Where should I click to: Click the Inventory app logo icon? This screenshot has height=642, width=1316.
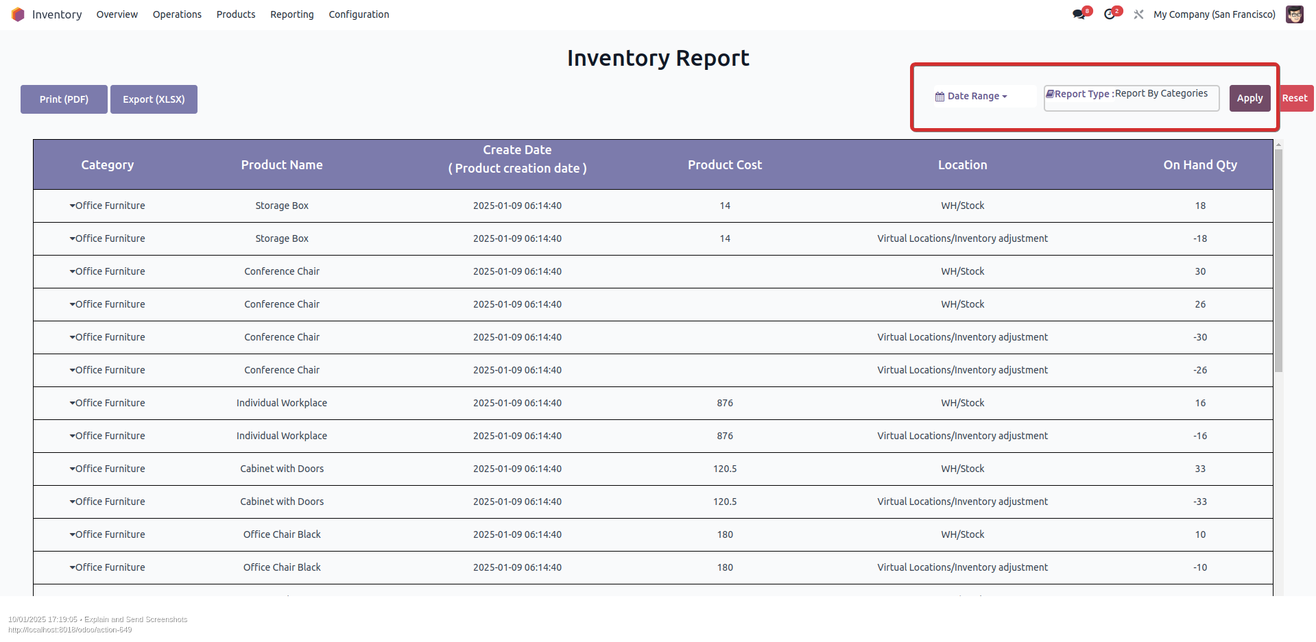tap(18, 14)
